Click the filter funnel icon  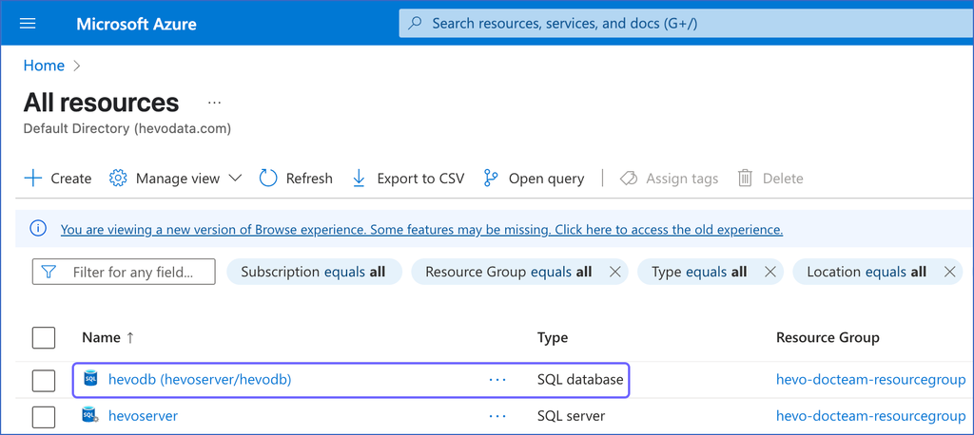[49, 272]
